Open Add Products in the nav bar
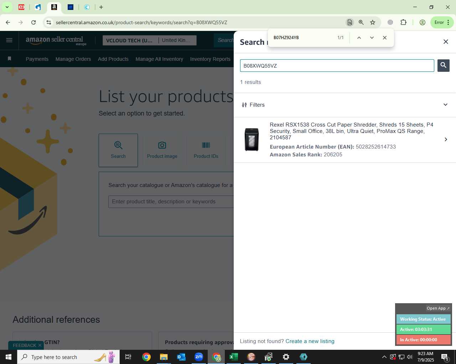456x364 pixels. coord(113,59)
